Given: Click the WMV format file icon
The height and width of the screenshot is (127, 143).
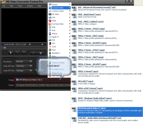Looking at the screenshot, I should (x=74, y=100).
